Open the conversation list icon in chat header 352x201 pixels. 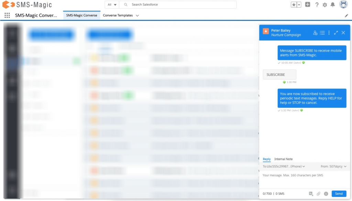tap(322, 33)
